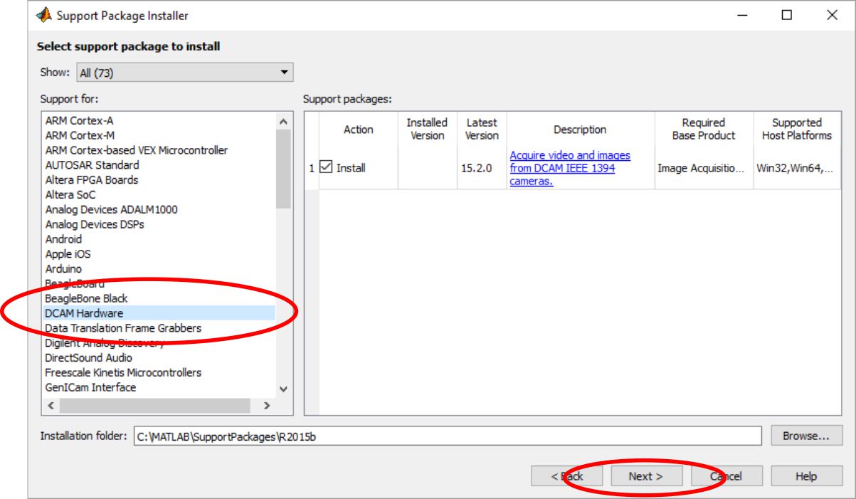
Task: Click the Latest Version column header
Action: coord(482,130)
